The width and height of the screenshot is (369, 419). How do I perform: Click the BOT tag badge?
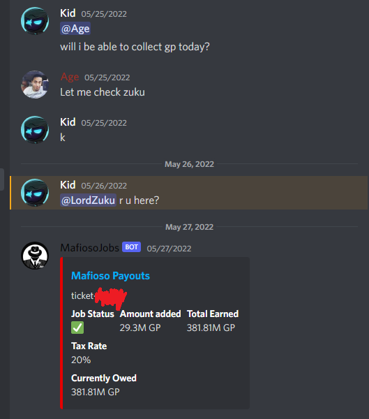pos(131,247)
